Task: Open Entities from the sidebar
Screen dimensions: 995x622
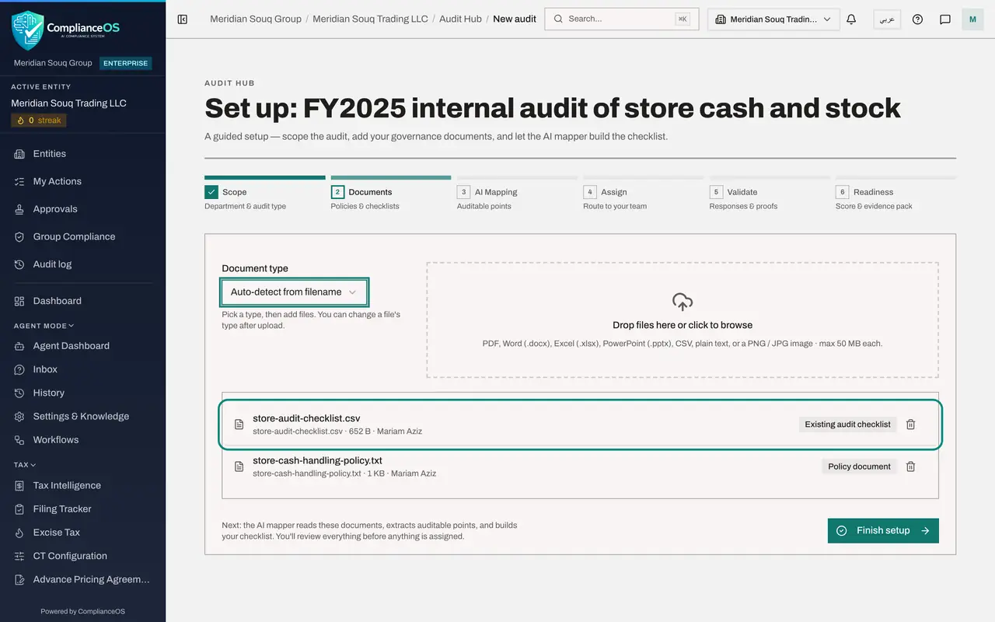Action: coord(82,154)
